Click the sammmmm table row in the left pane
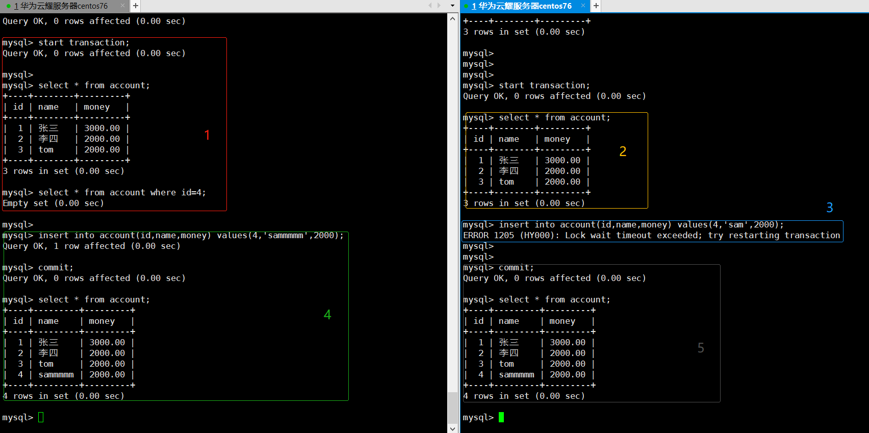 [x=69, y=375]
